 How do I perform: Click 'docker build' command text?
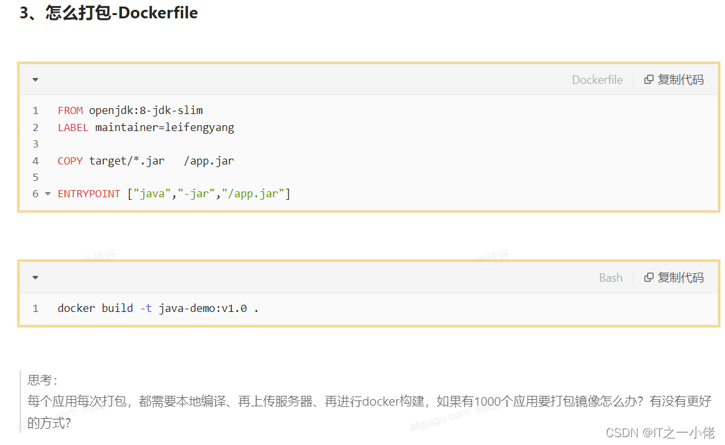(95, 309)
